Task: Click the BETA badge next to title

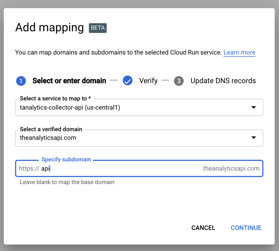Action: [98, 28]
